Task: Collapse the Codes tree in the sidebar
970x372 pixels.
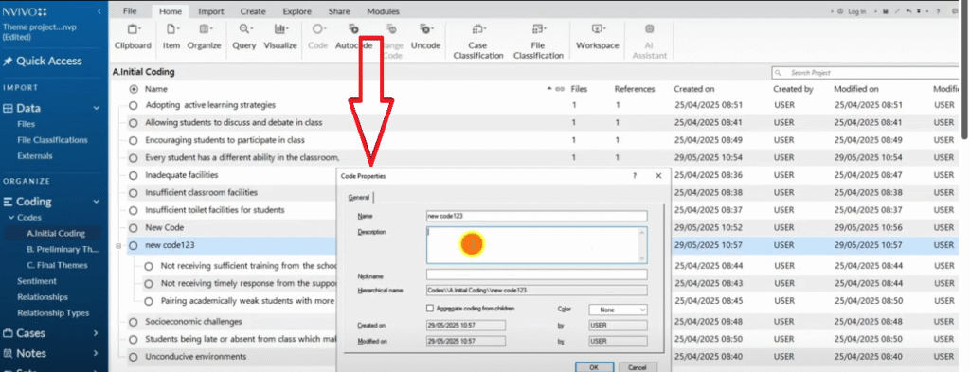Action: [x=11, y=218]
